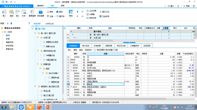Switch to the 标准换算 tab
Viewport: 197px width, 110px height.
click(97, 46)
